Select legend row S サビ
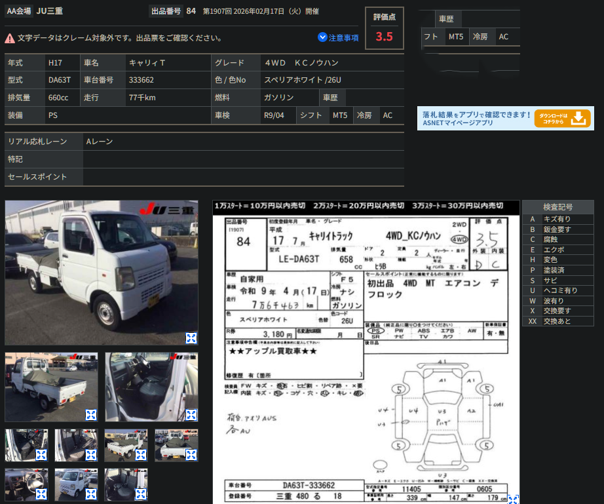This screenshot has width=604, height=504. pos(557,281)
